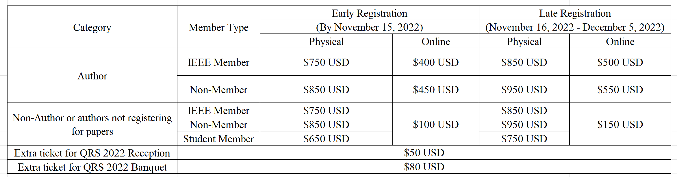Click the Early Registration header cell
This screenshot has width=677, height=177.
click(x=370, y=20)
